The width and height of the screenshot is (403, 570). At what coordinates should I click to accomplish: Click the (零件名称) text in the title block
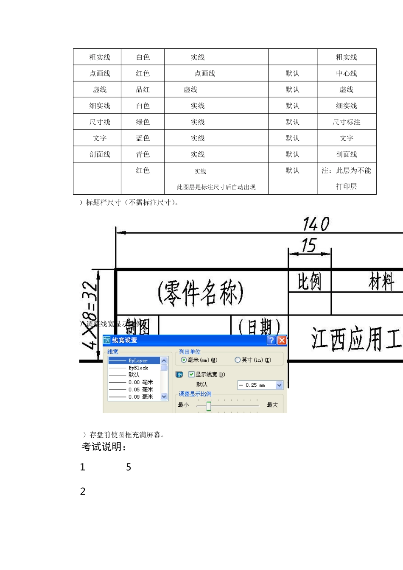point(201,293)
